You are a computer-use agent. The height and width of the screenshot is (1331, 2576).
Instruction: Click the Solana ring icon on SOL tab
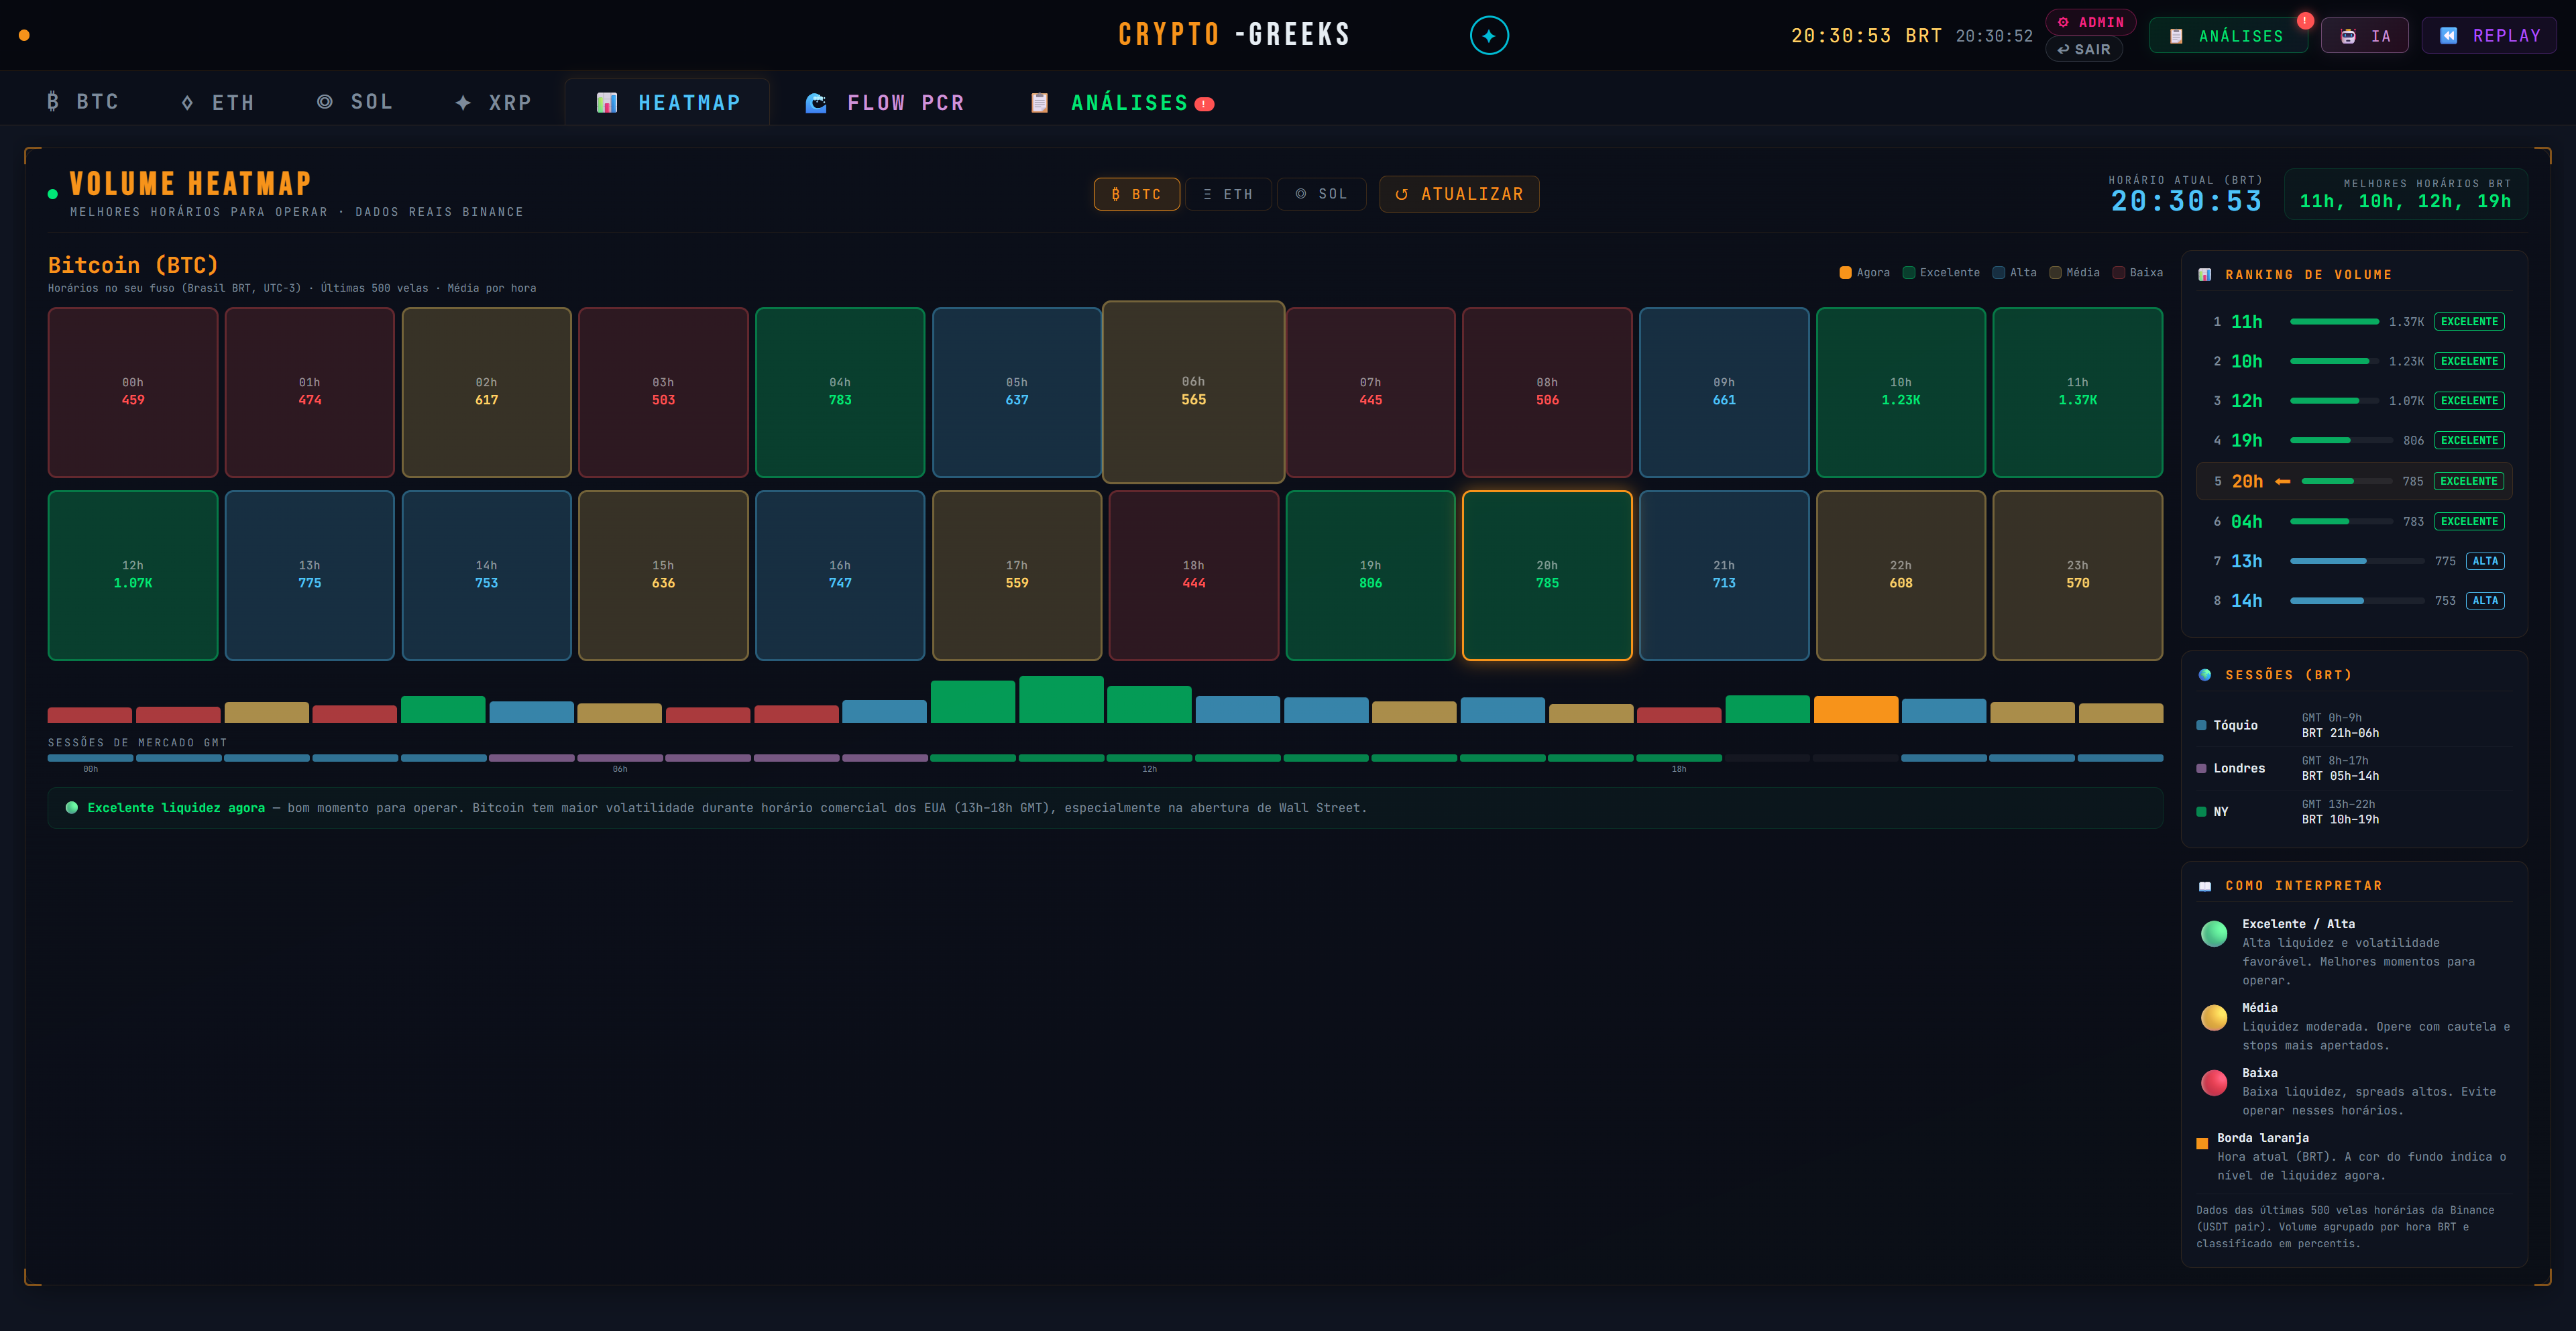pyautogui.click(x=325, y=102)
